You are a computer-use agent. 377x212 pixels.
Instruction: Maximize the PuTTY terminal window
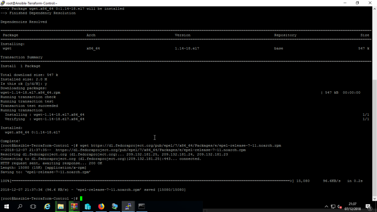coord(357,3)
